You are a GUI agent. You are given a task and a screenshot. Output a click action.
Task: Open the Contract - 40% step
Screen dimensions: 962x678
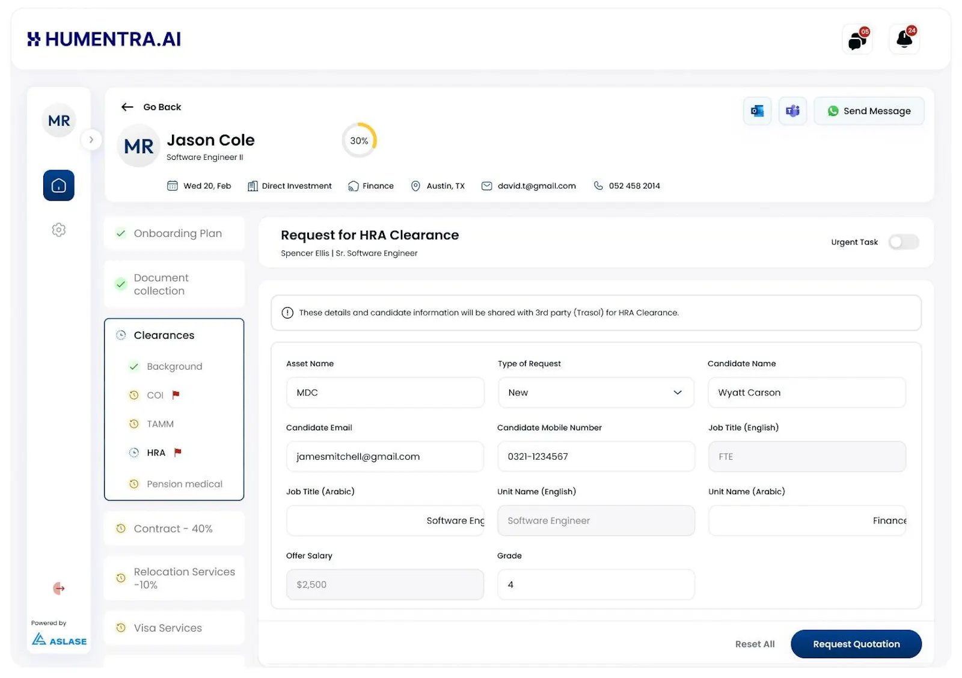(174, 528)
